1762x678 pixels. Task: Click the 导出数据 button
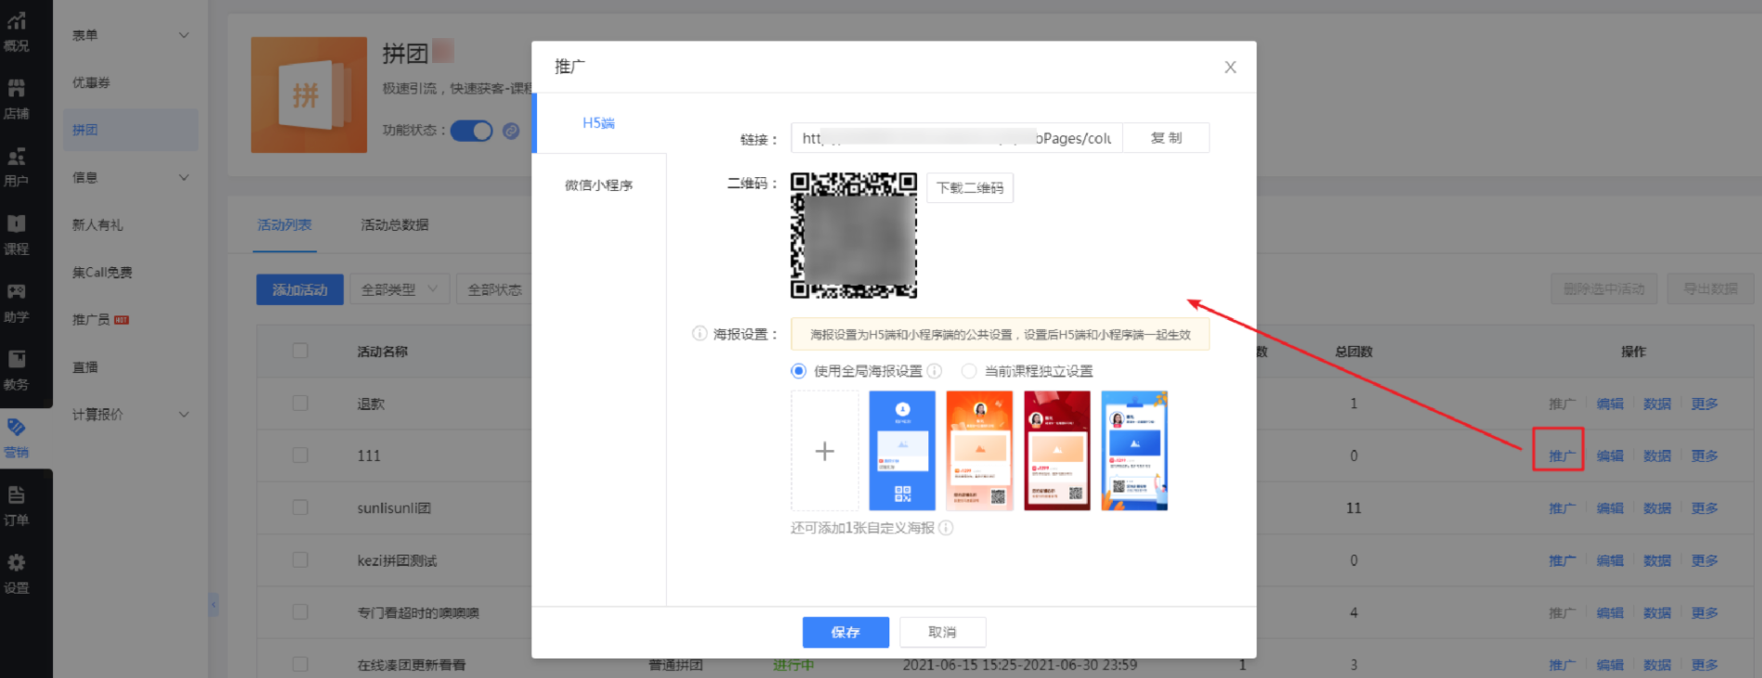click(1711, 288)
